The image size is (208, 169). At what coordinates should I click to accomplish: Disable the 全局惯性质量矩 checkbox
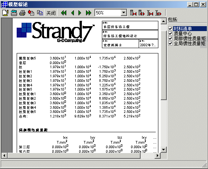pyautogui.click(x=170, y=43)
